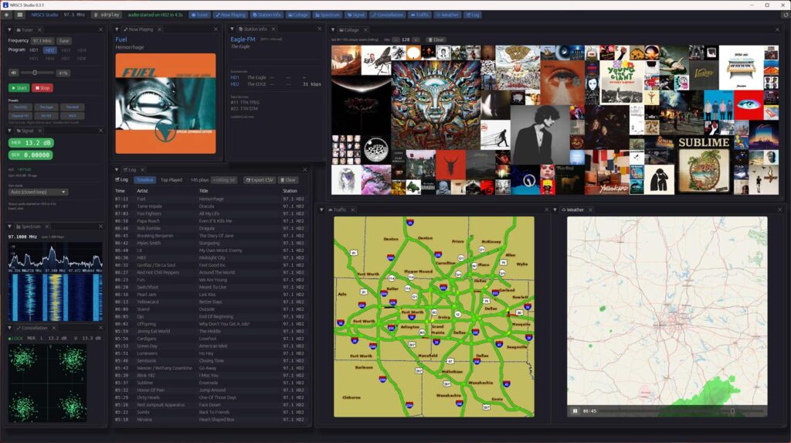Click the Spectrum button in the top toolbar
Viewport: 791px width, 443px height.
[x=328, y=15]
